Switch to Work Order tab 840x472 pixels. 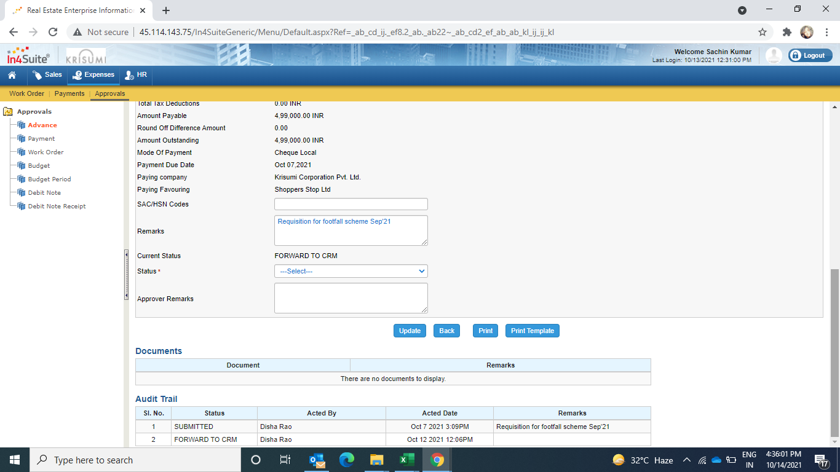[26, 94]
